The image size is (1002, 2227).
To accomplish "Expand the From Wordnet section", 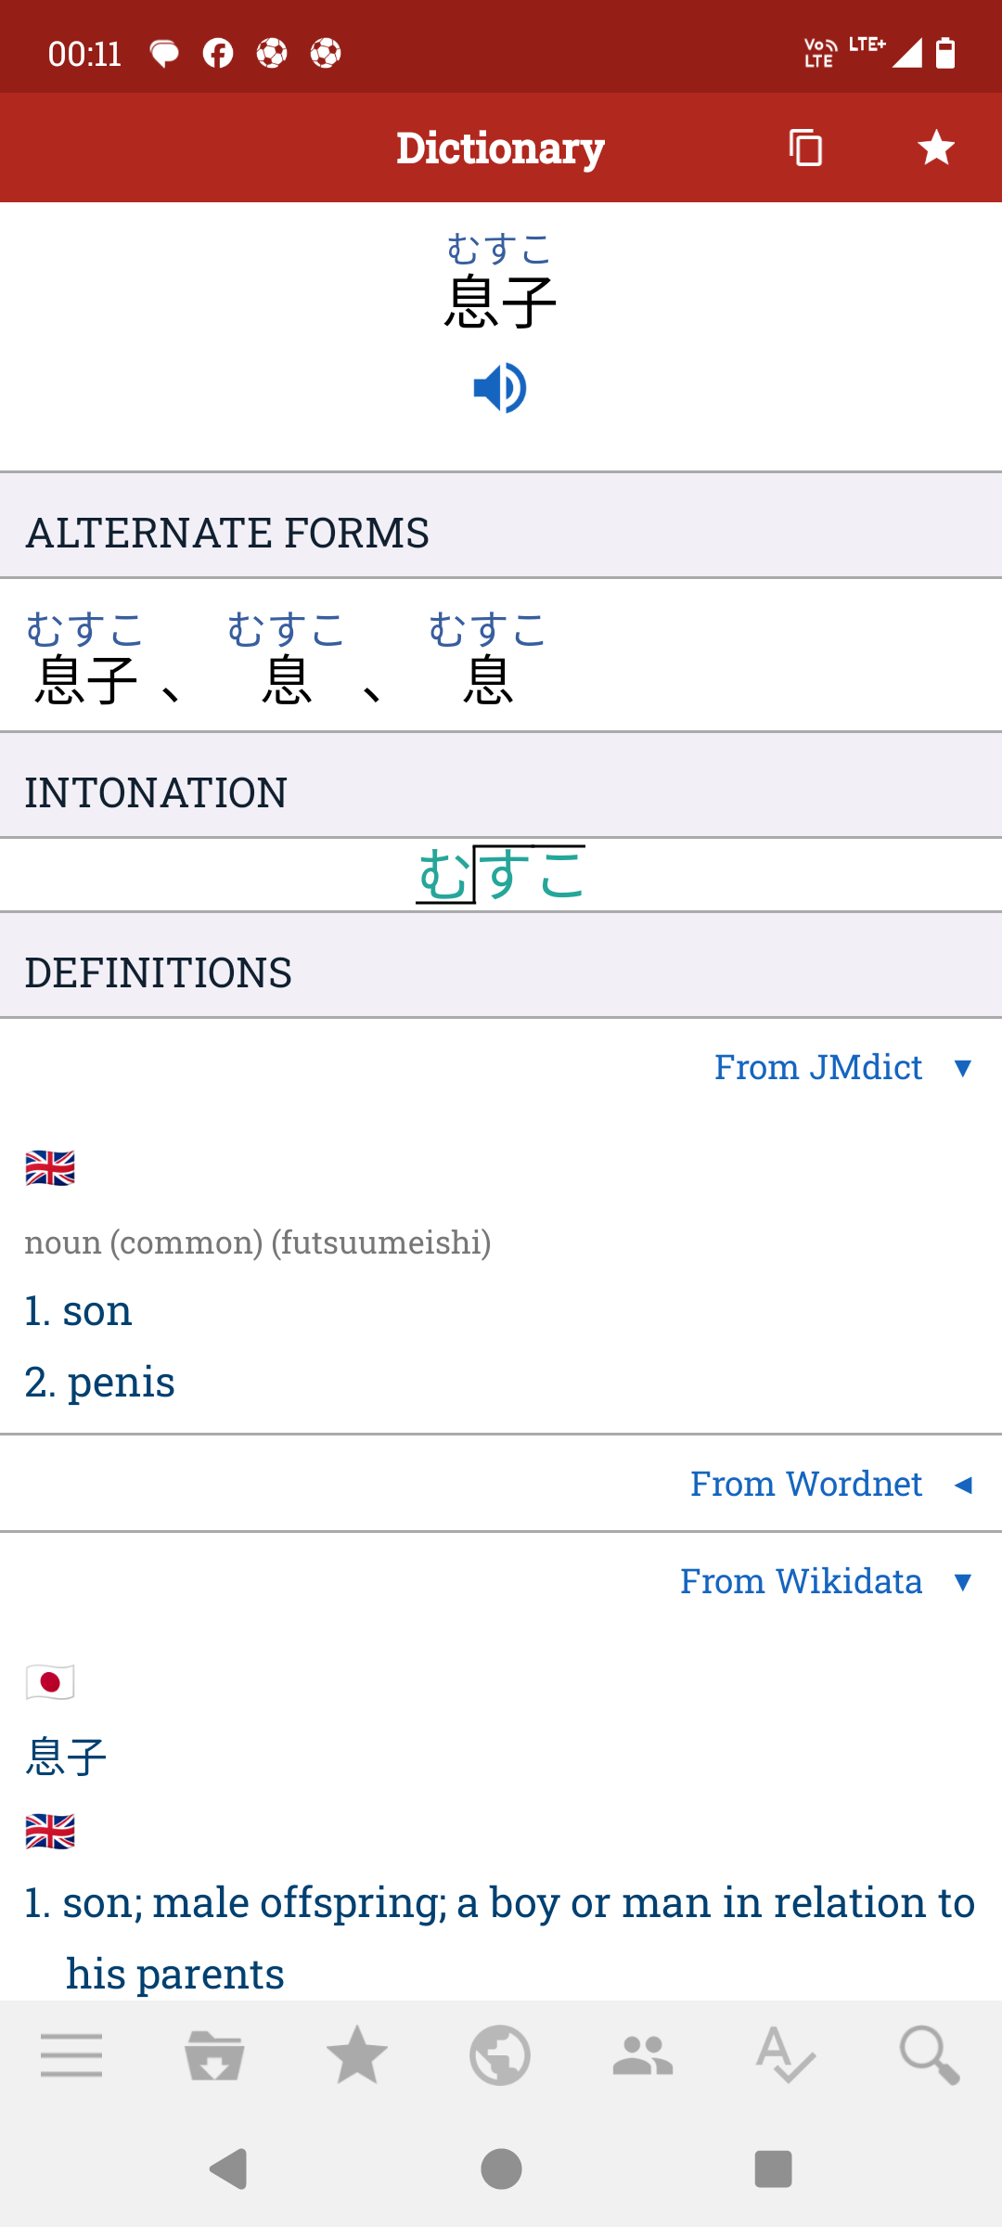I will [x=831, y=1484].
